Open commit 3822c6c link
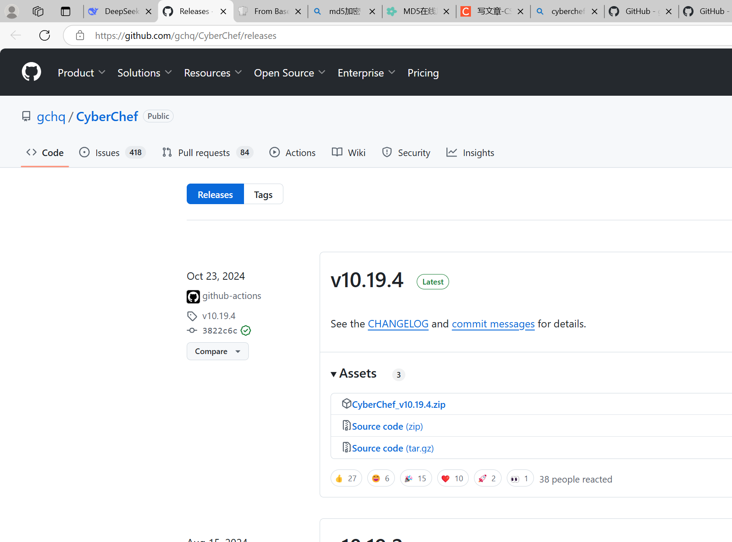Screen dimensions: 732x542 tap(220, 330)
